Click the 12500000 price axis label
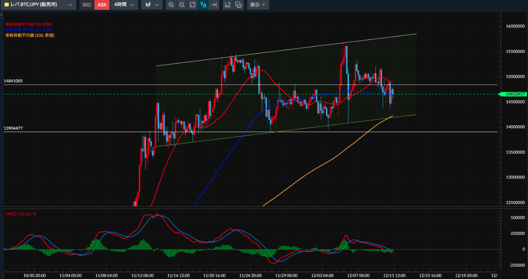528x279 pixels. 516,202
